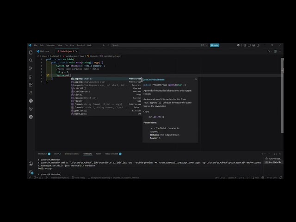
Task: Open the Go menu
Action: pos(66,45)
